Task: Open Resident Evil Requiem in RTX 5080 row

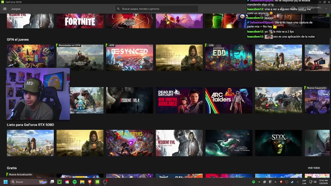Action: coord(179,143)
